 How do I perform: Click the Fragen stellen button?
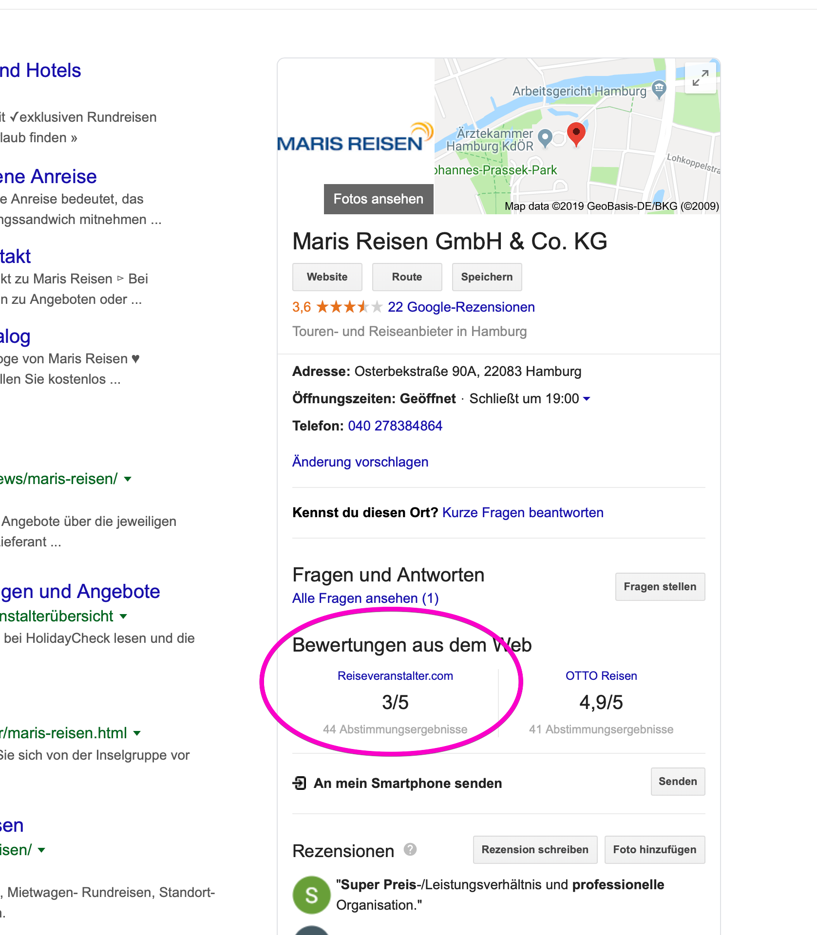pos(660,587)
